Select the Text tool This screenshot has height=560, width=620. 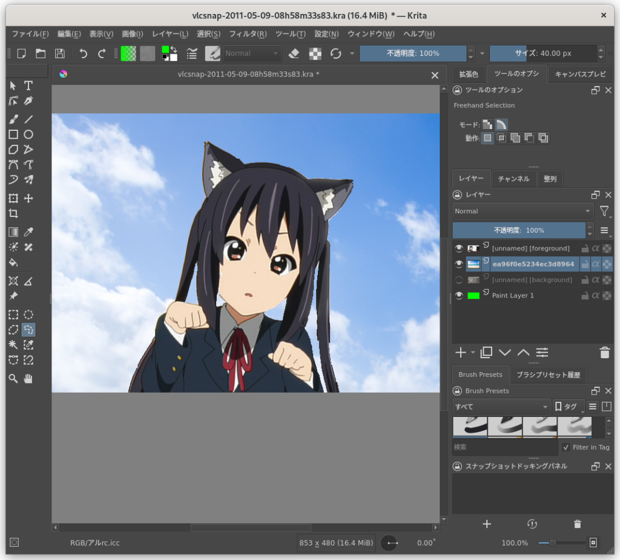click(x=28, y=85)
